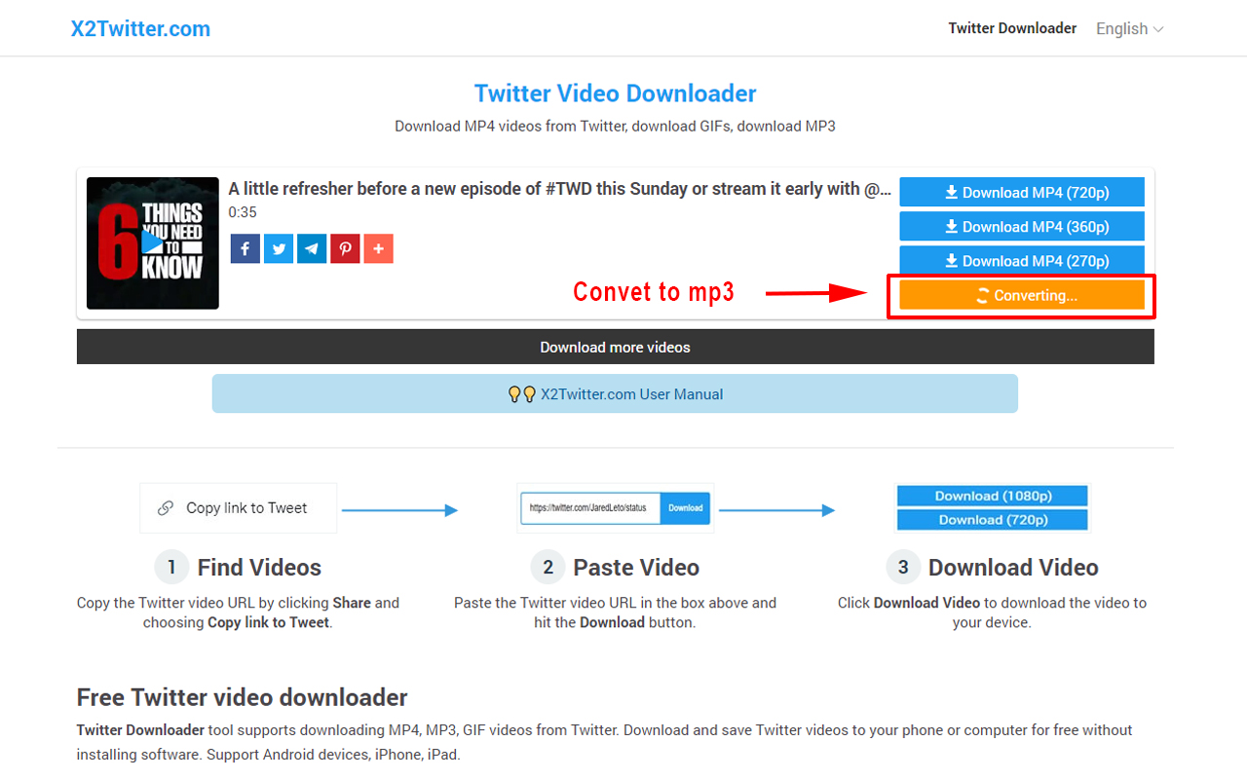1247x779 pixels.
Task: Expand Download more videos section
Action: tap(615, 346)
